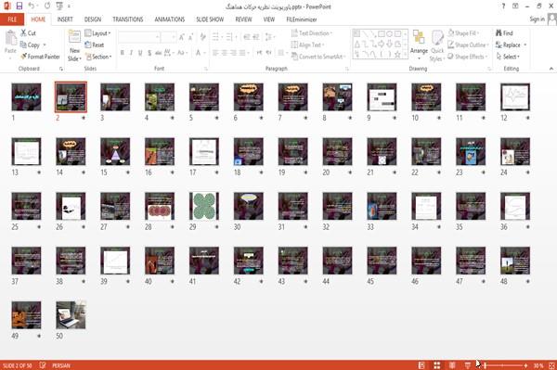Clear all formatting

coord(202,37)
